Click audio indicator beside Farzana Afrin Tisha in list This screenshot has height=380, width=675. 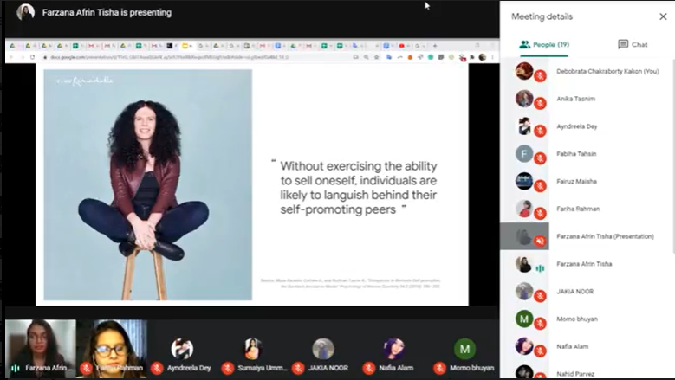point(540,268)
